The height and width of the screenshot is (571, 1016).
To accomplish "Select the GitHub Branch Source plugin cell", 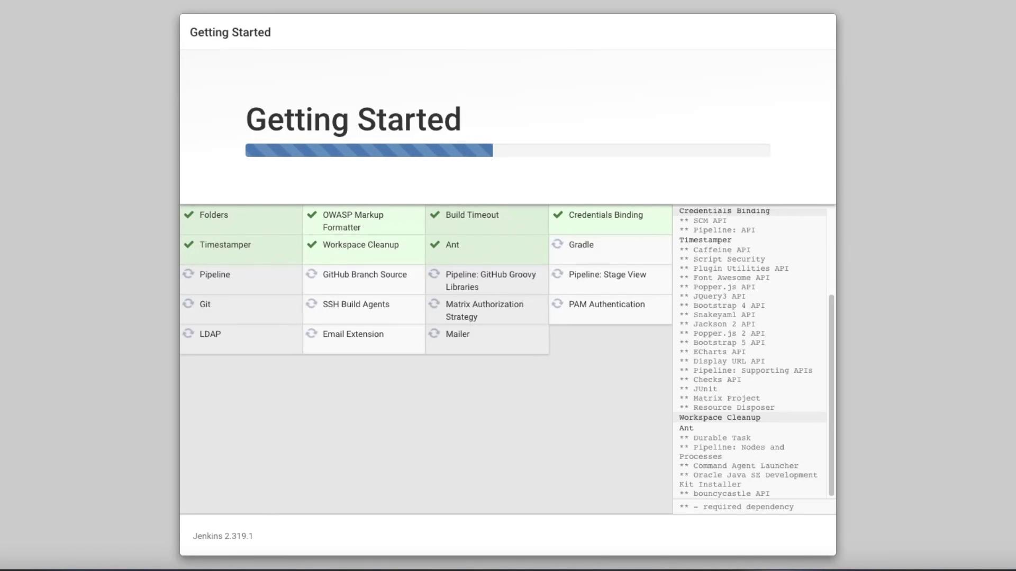I will [x=364, y=274].
